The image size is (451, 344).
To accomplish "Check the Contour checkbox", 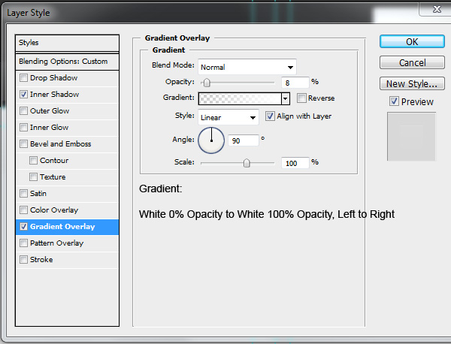I will click(33, 161).
